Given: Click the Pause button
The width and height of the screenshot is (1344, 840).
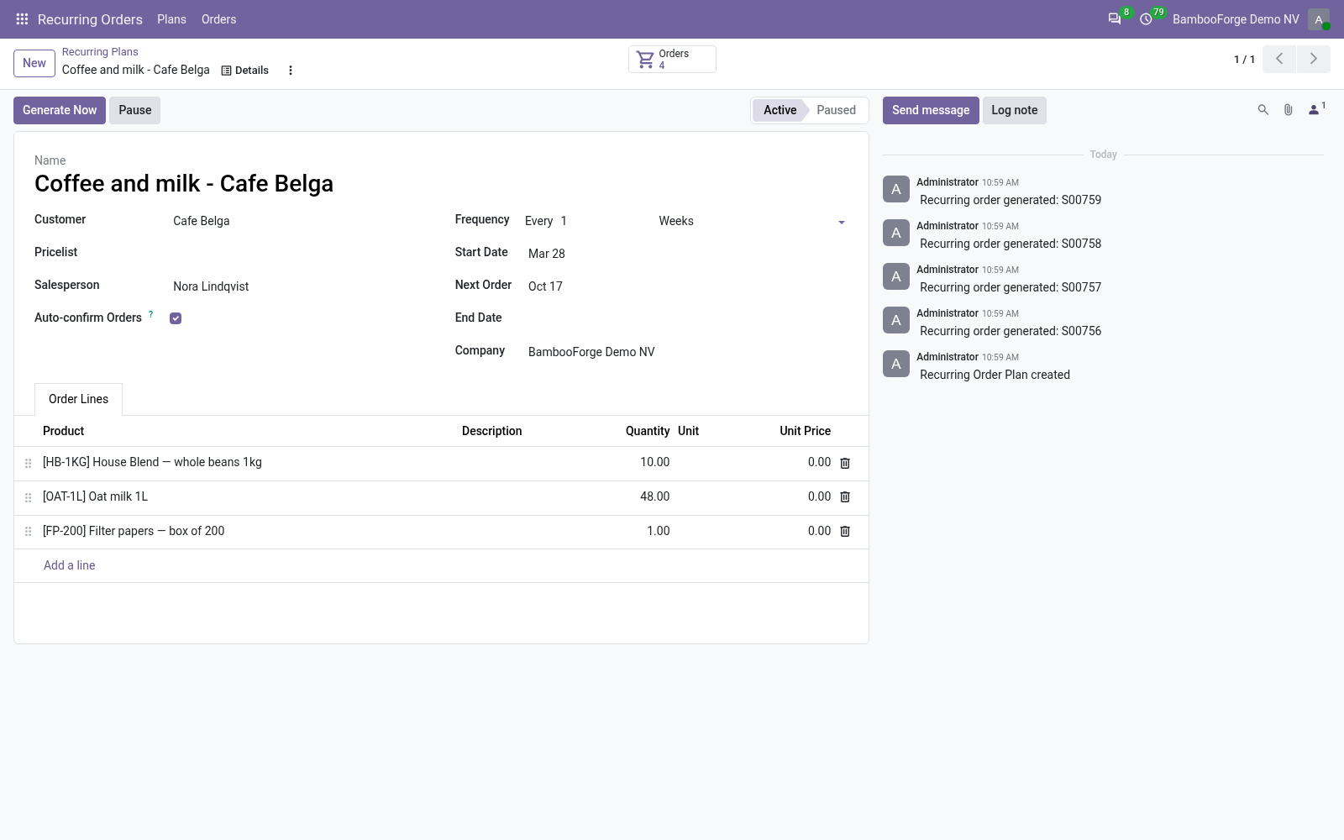Looking at the screenshot, I should (134, 110).
